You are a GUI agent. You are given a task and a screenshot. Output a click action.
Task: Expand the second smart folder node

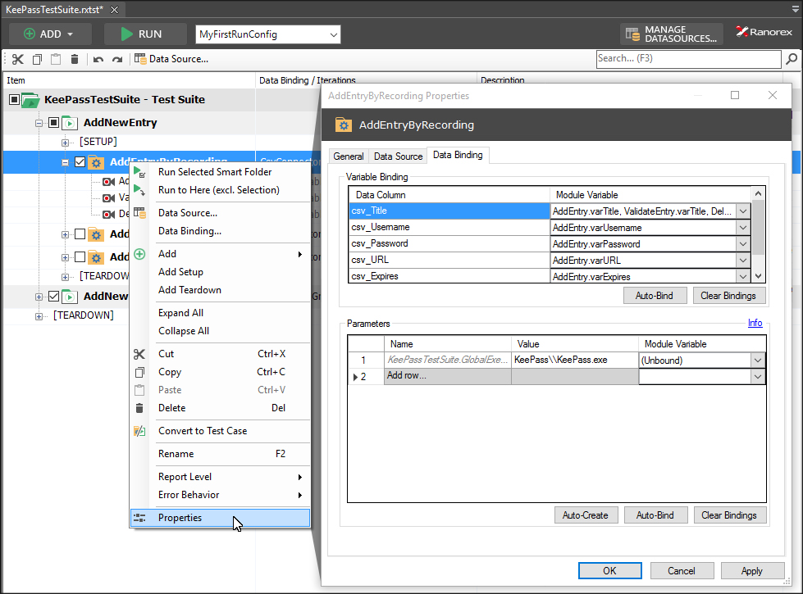pos(65,234)
